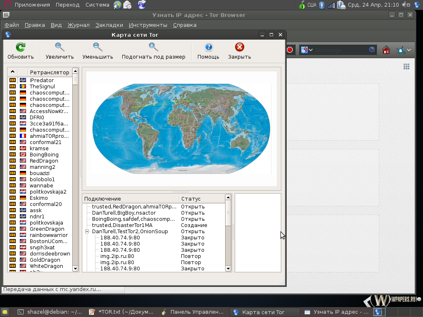Collapse the DanTurell,TestTor2,OnionSoup circuit
The width and height of the screenshot is (423, 317).
[87, 232]
